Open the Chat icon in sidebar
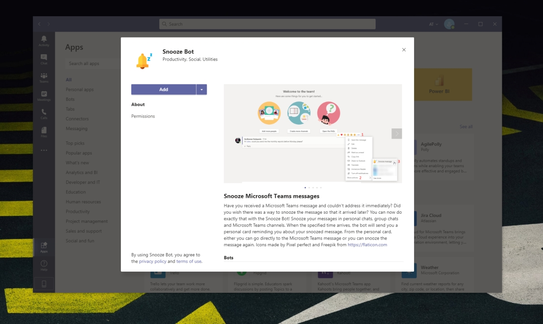The height and width of the screenshot is (324, 543). (44, 59)
